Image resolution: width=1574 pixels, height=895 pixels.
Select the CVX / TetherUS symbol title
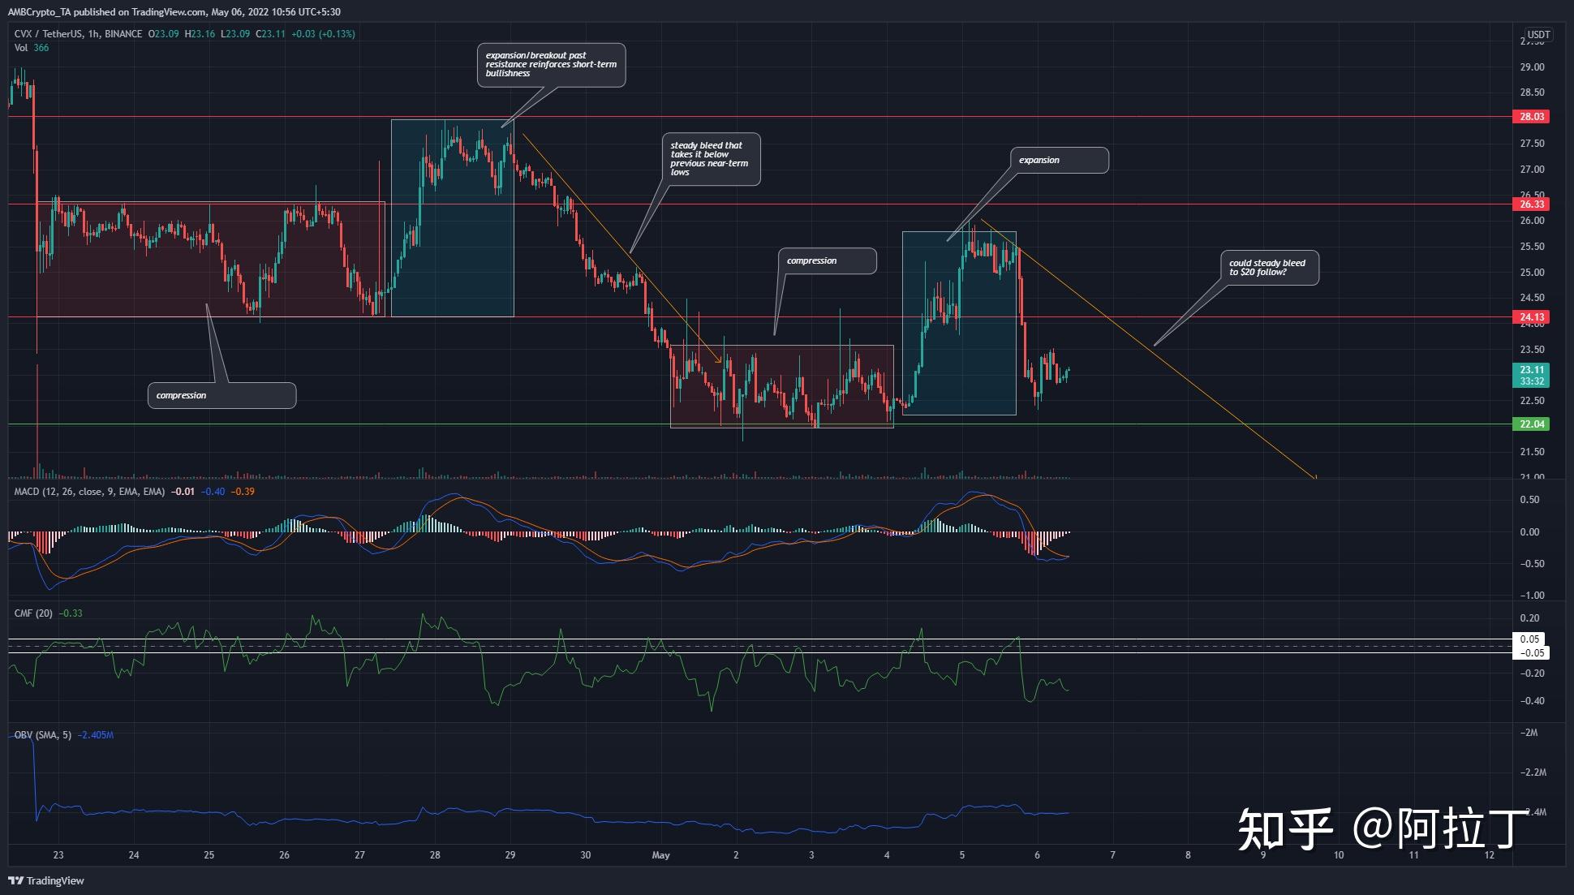(50, 34)
